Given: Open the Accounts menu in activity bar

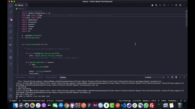Looking at the screenshot, I should coord(11,89).
